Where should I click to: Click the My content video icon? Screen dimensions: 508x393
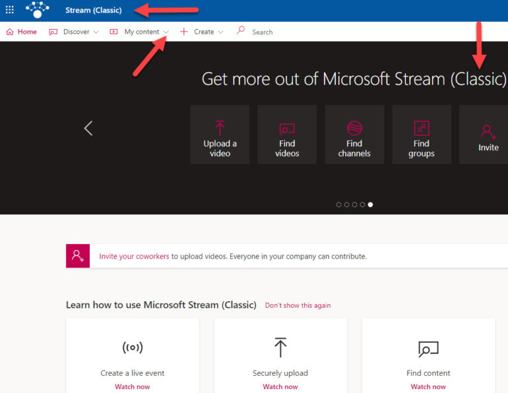[x=114, y=32]
